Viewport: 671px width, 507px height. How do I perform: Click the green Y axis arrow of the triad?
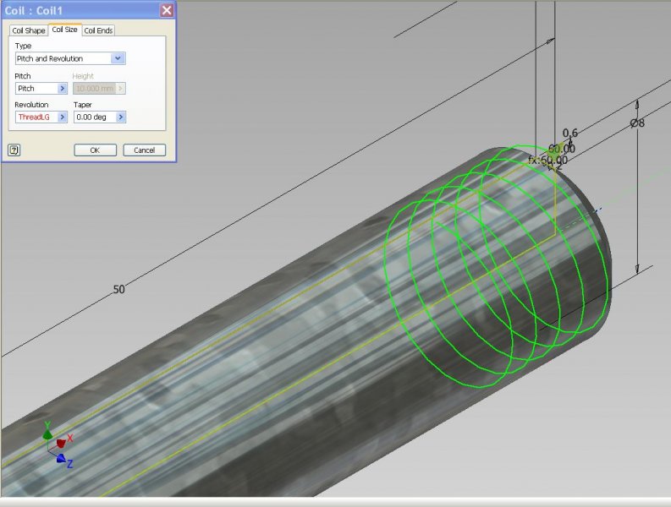47,434
